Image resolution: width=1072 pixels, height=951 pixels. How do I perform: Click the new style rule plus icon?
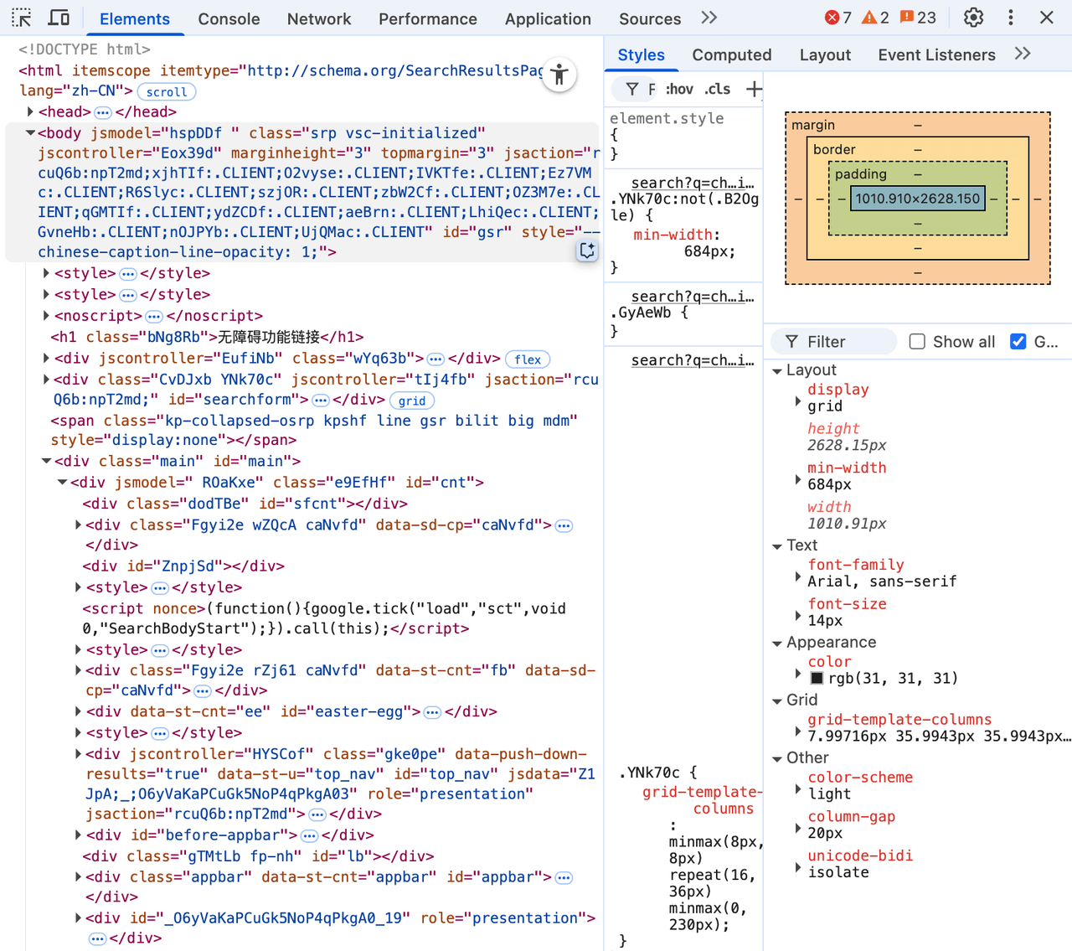click(x=754, y=89)
